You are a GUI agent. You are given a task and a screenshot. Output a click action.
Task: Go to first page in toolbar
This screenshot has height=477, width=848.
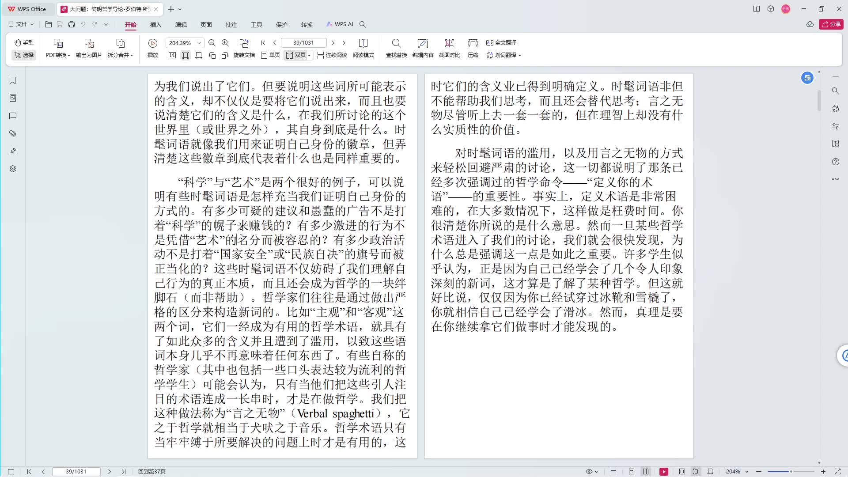pos(263,43)
